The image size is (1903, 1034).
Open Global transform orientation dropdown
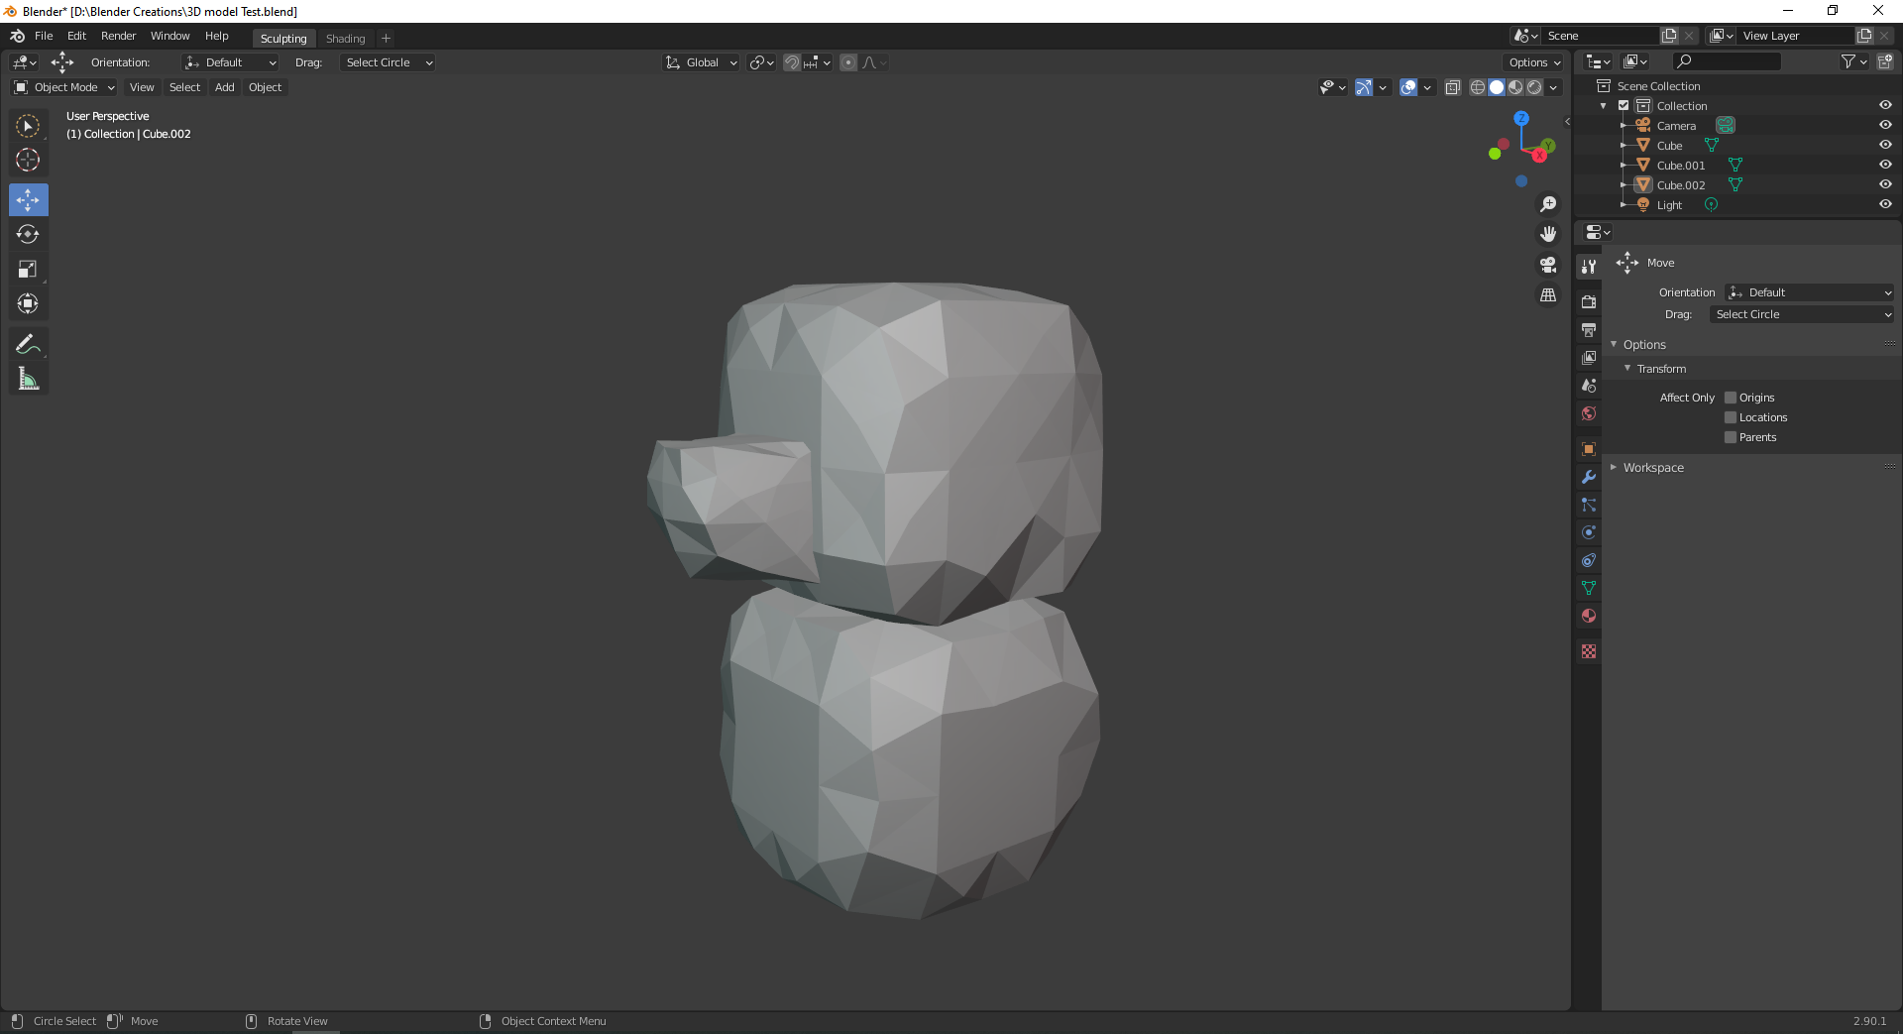pyautogui.click(x=702, y=62)
